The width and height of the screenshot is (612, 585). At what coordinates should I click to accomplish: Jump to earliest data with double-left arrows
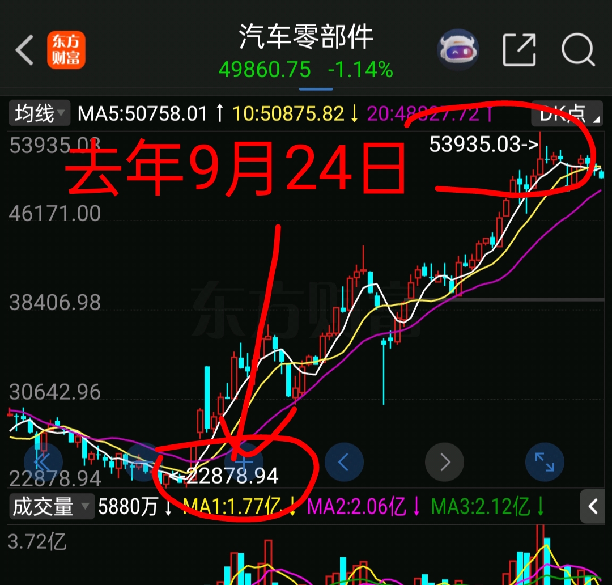(43, 463)
